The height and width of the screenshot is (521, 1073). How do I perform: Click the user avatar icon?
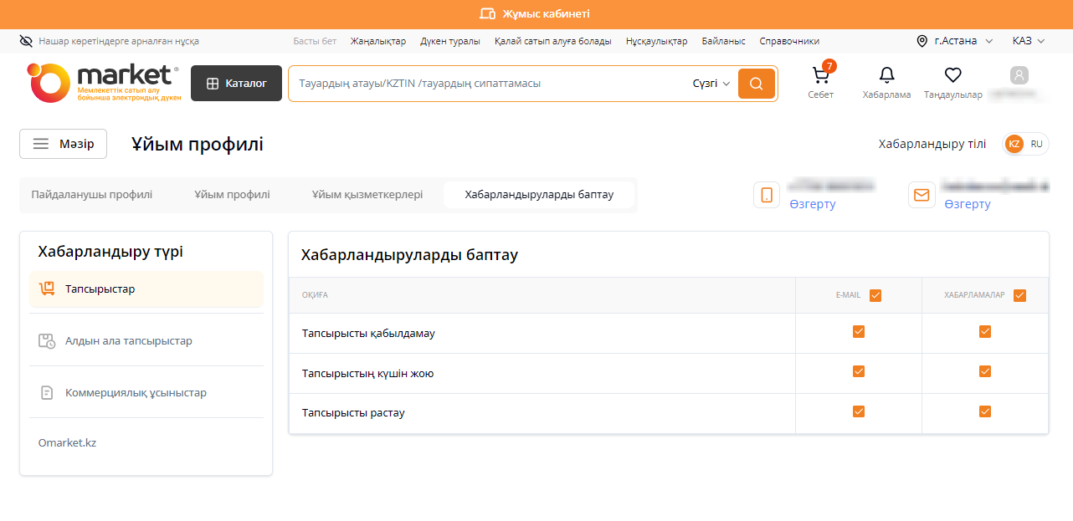point(1019,76)
